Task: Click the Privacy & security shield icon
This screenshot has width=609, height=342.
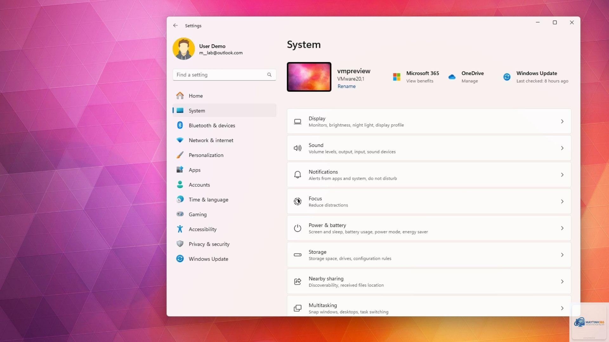Action: [180, 244]
